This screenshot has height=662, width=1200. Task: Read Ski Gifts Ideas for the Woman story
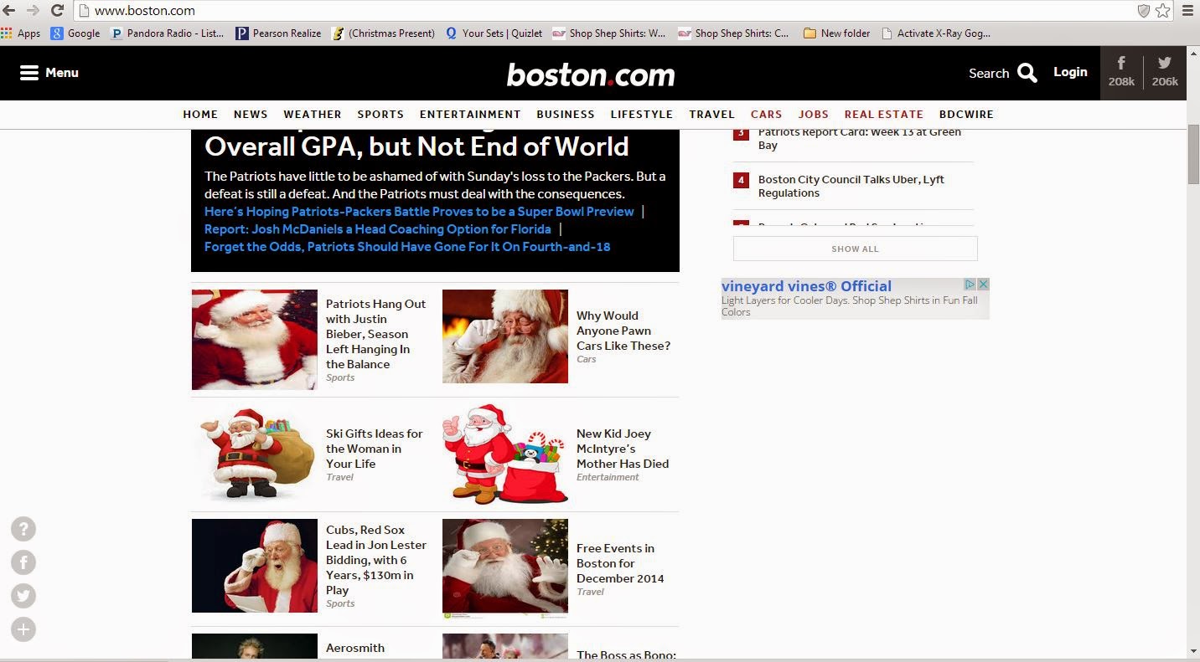click(x=375, y=449)
